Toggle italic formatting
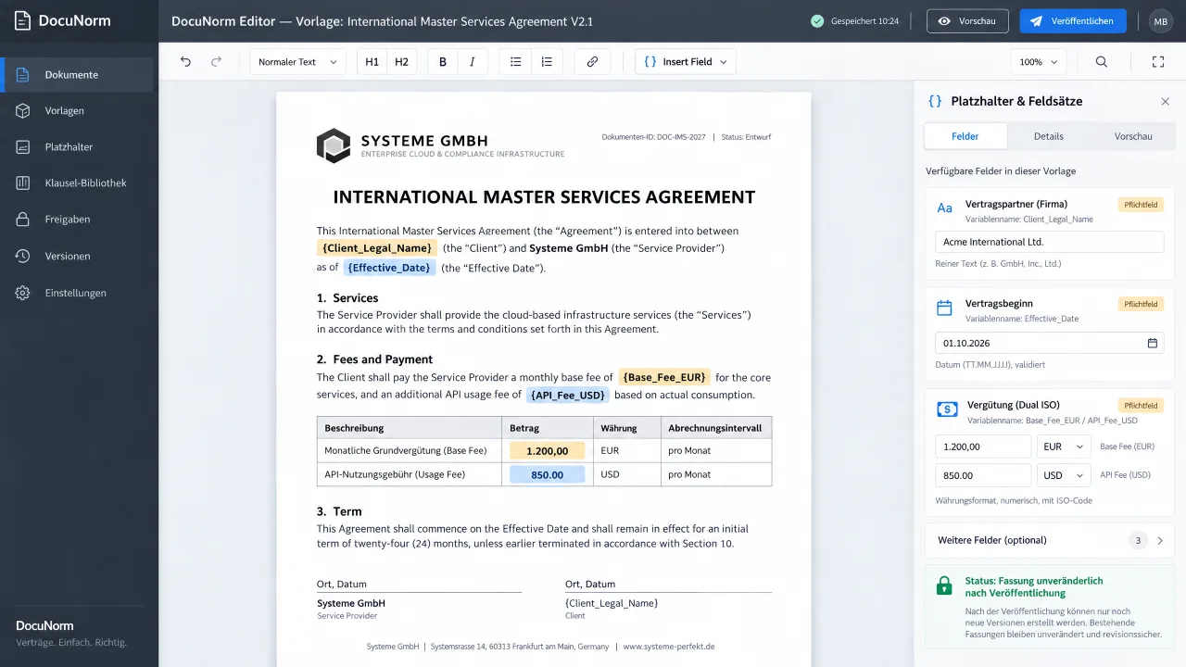This screenshot has width=1186, height=667. point(473,62)
